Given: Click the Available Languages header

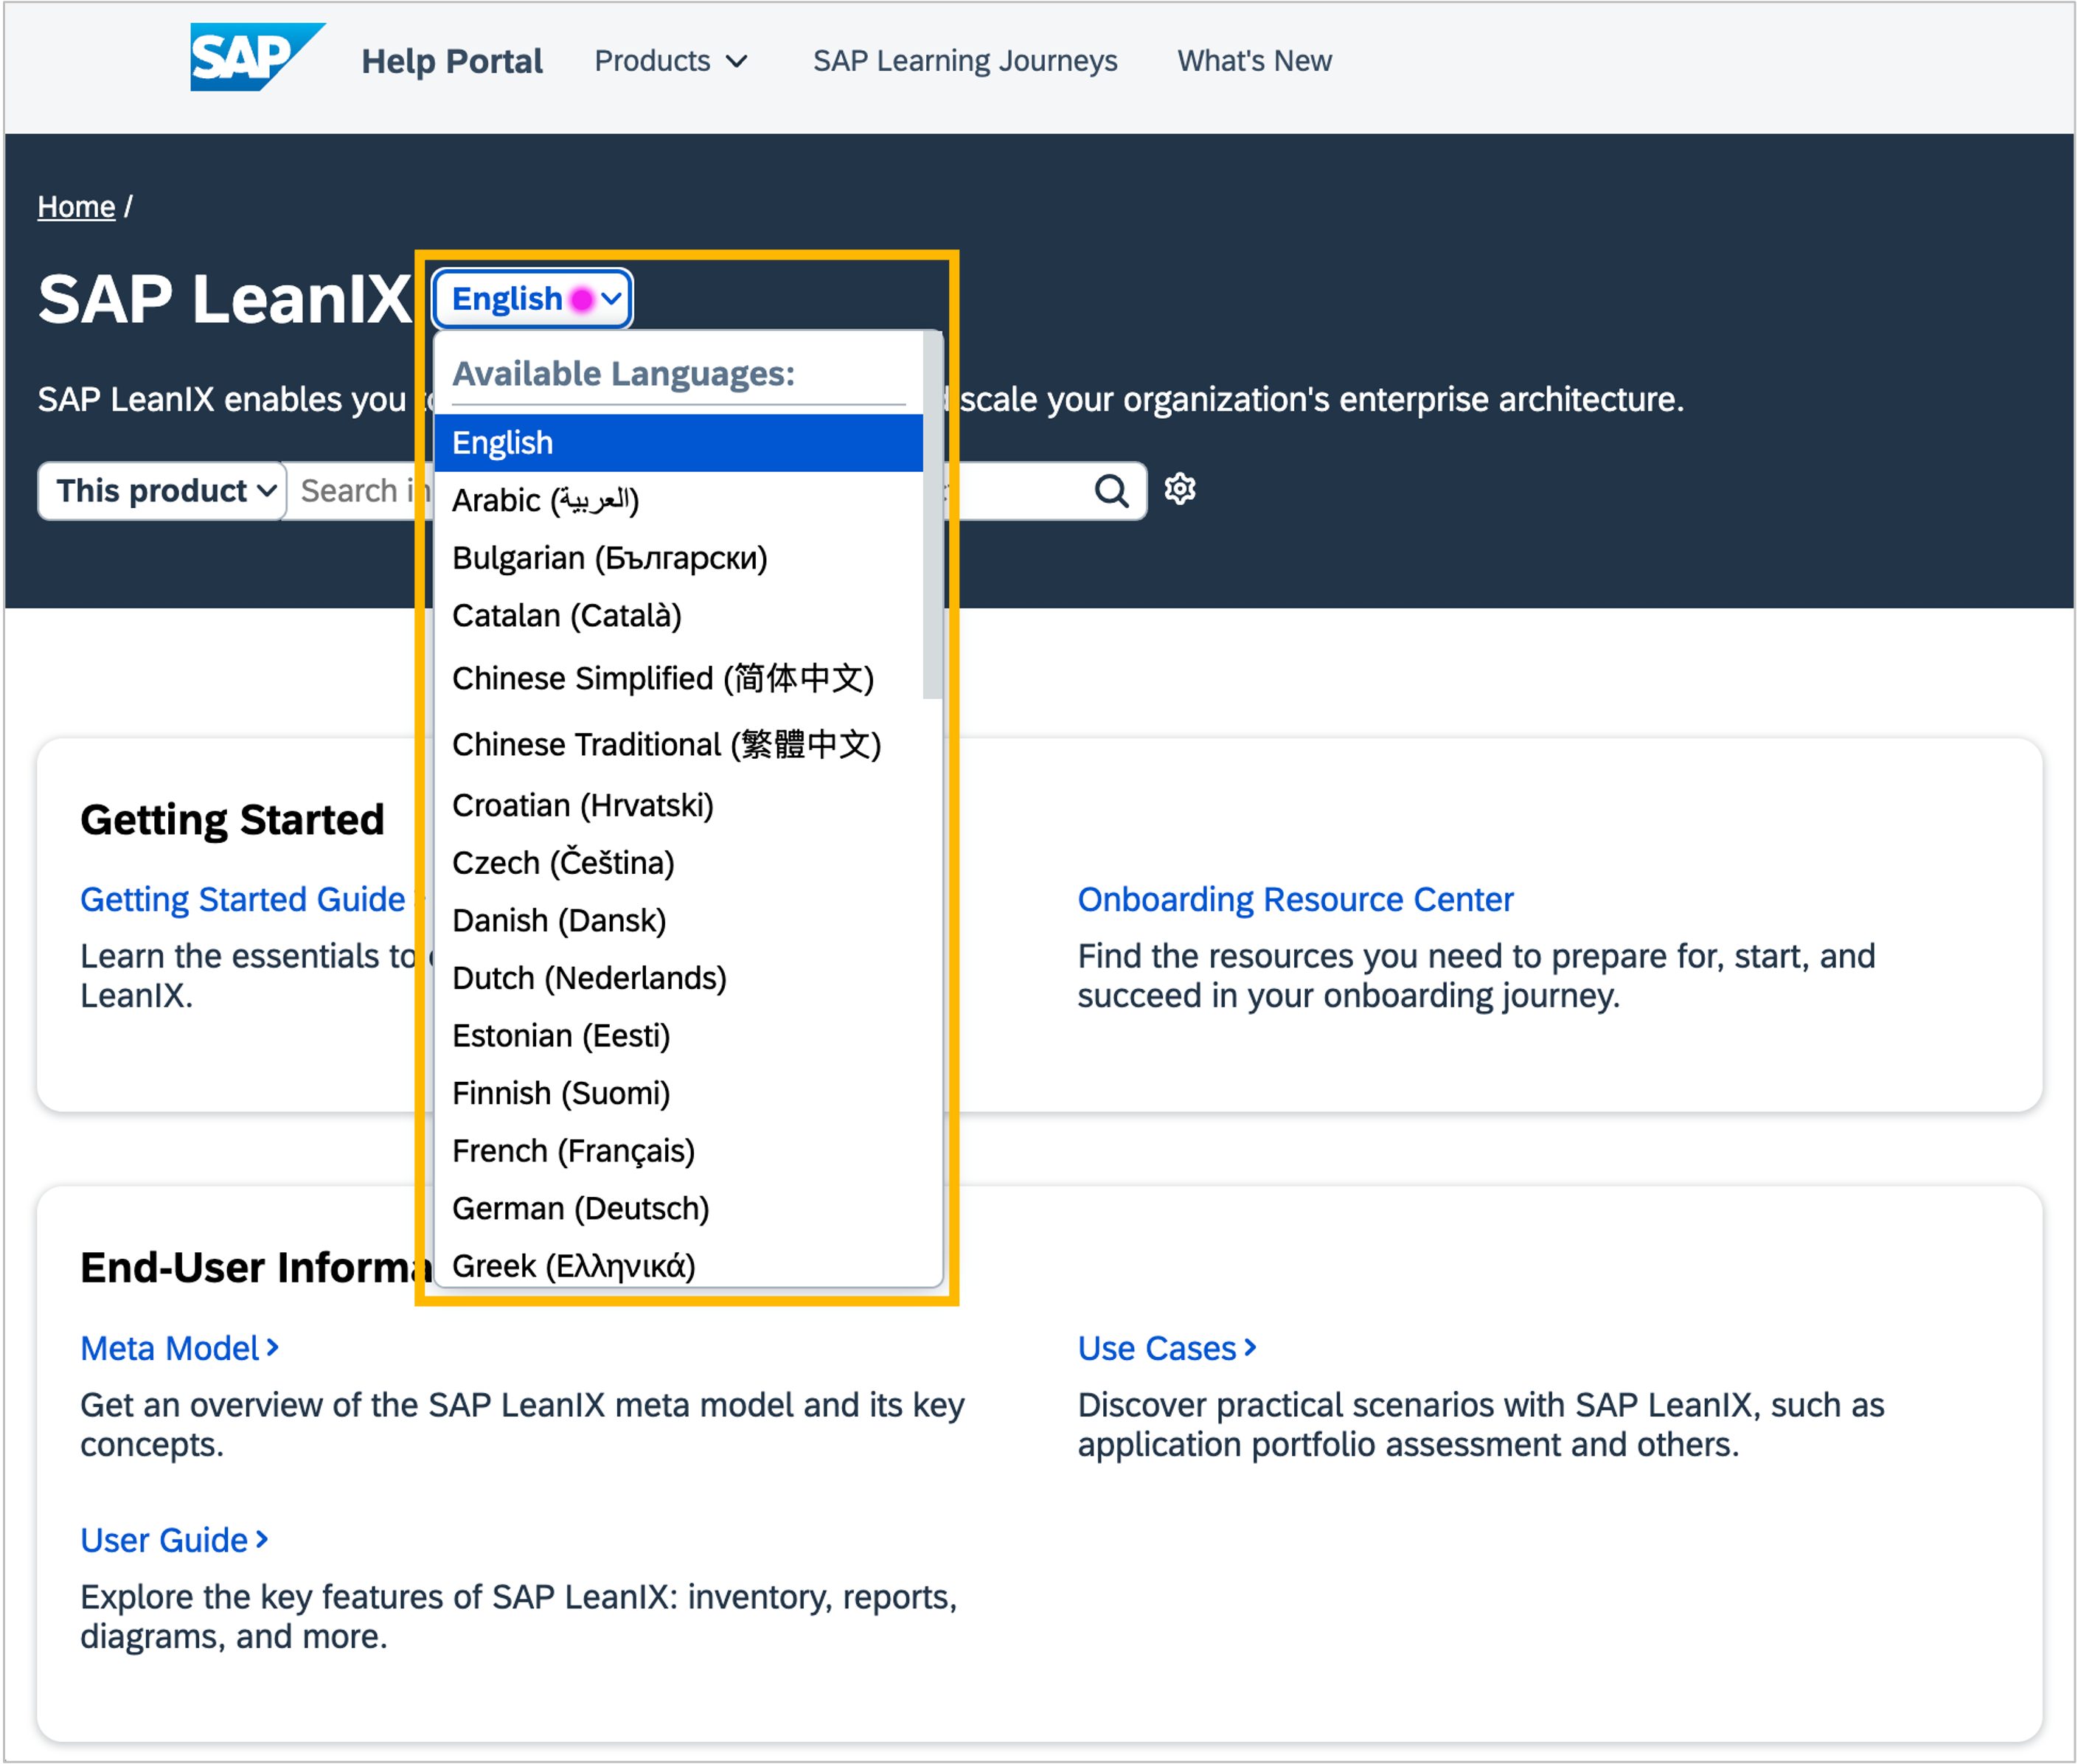Looking at the screenshot, I should (623, 374).
